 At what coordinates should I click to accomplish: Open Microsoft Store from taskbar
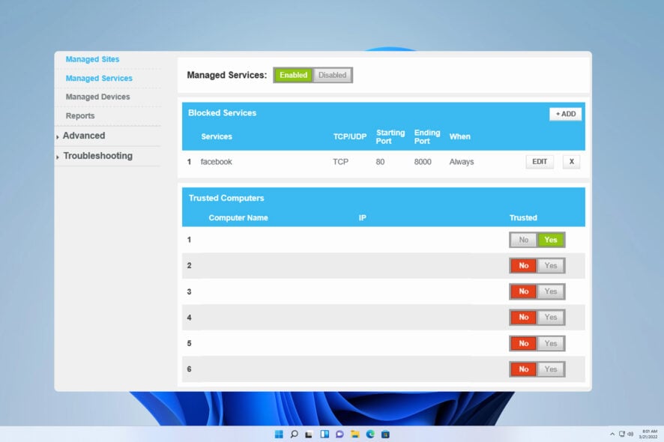[x=385, y=434]
